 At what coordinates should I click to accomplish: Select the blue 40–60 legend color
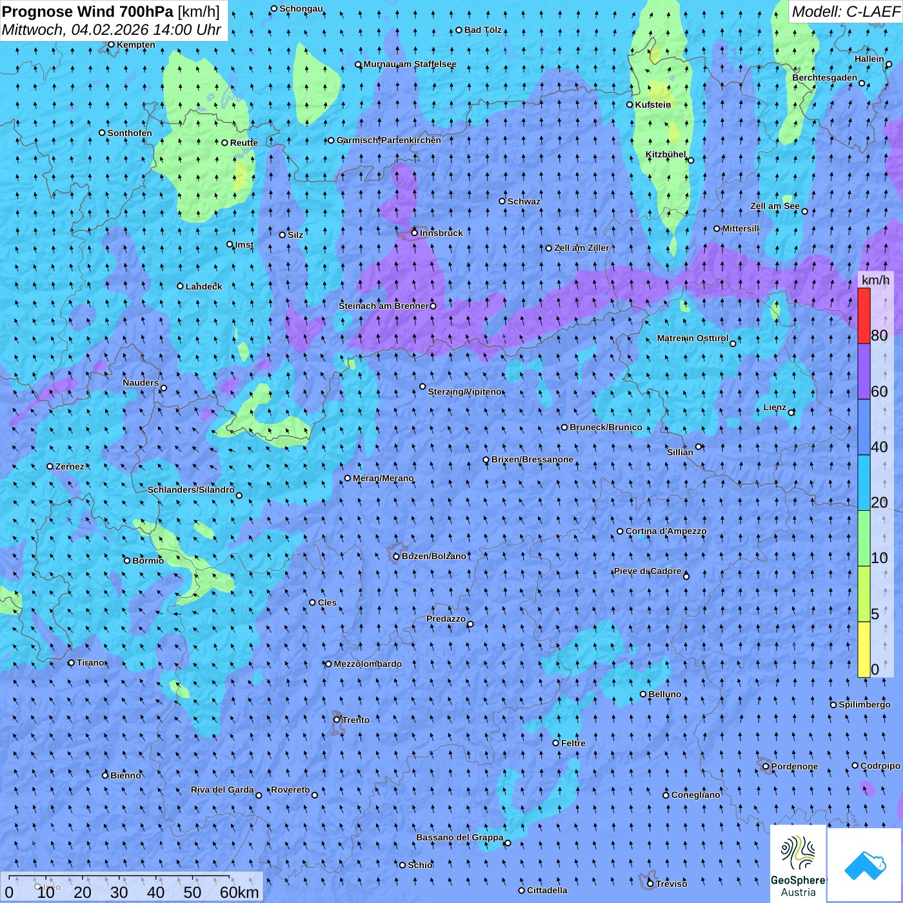[x=864, y=428]
